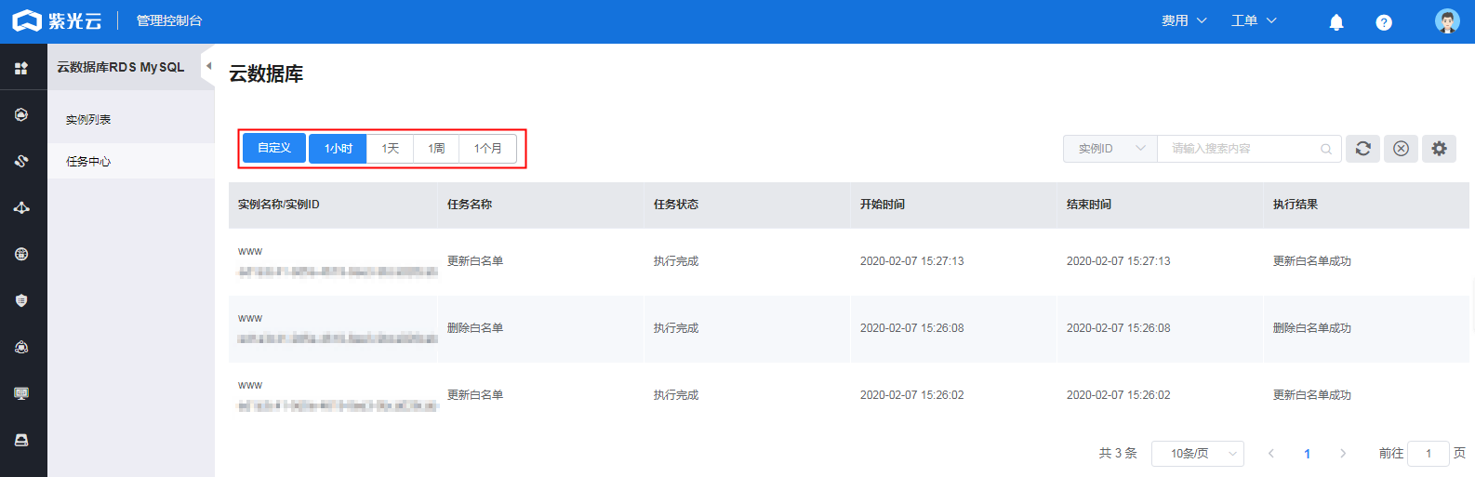This screenshot has height=477, width=1475.
Task: Open the column settings gear icon
Action: [1439, 149]
